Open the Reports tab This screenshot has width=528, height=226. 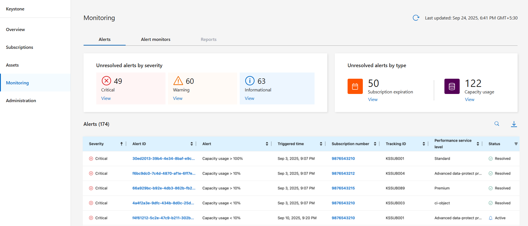coord(208,40)
